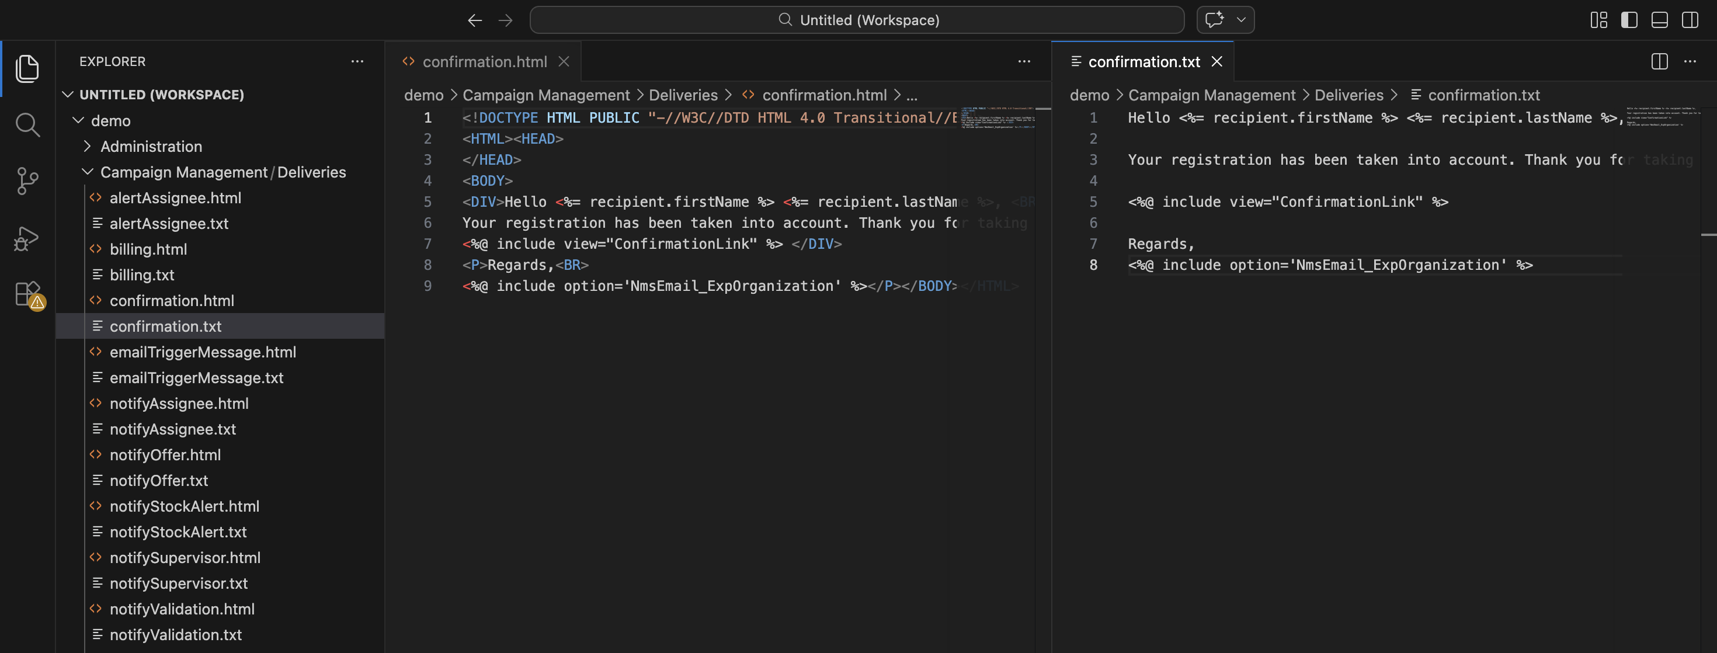
Task: Click line number 9 in confirmation.html
Action: pos(428,286)
